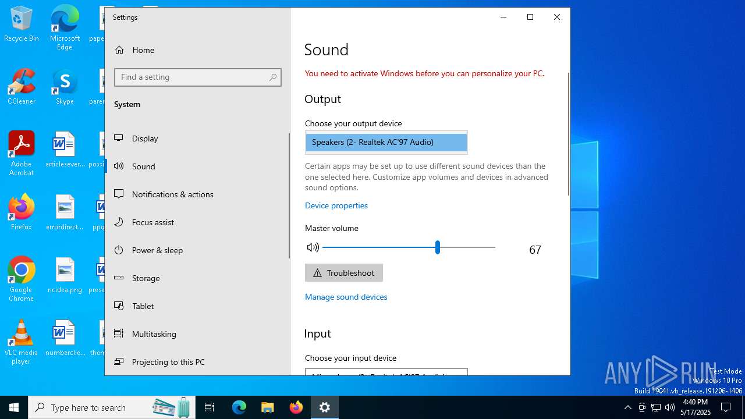Click in the Find a setting box

point(198,77)
